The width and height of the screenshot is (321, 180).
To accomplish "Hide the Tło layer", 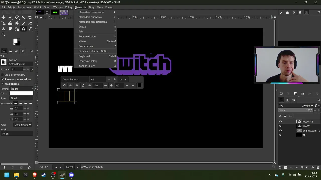I will pyautogui.click(x=280, y=135).
